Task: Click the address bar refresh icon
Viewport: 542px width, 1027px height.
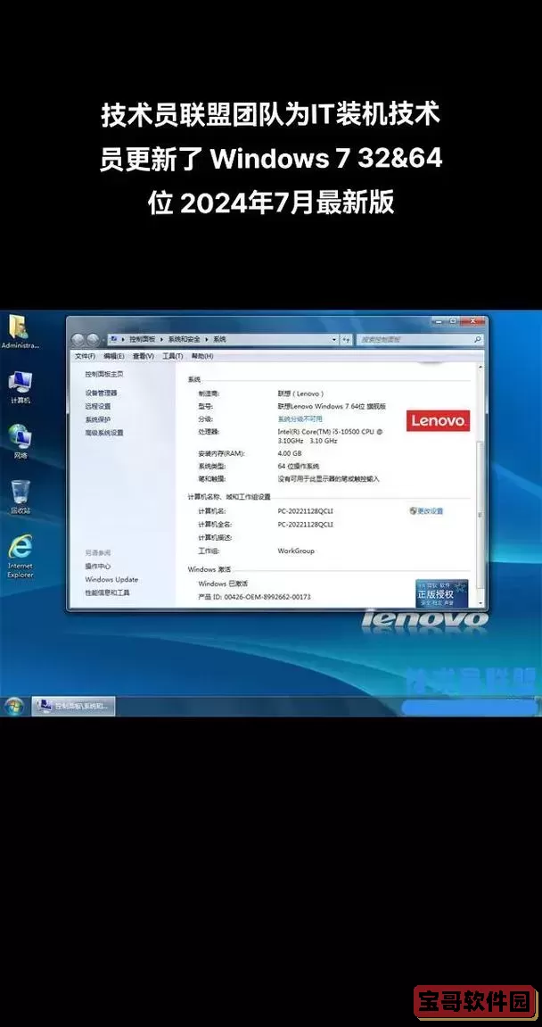Action: [347, 339]
